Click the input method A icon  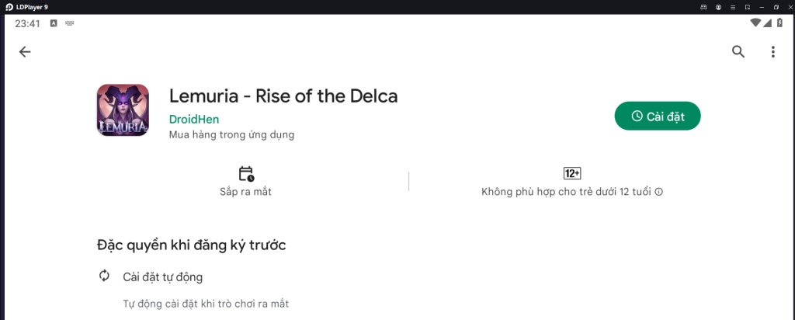click(x=54, y=23)
